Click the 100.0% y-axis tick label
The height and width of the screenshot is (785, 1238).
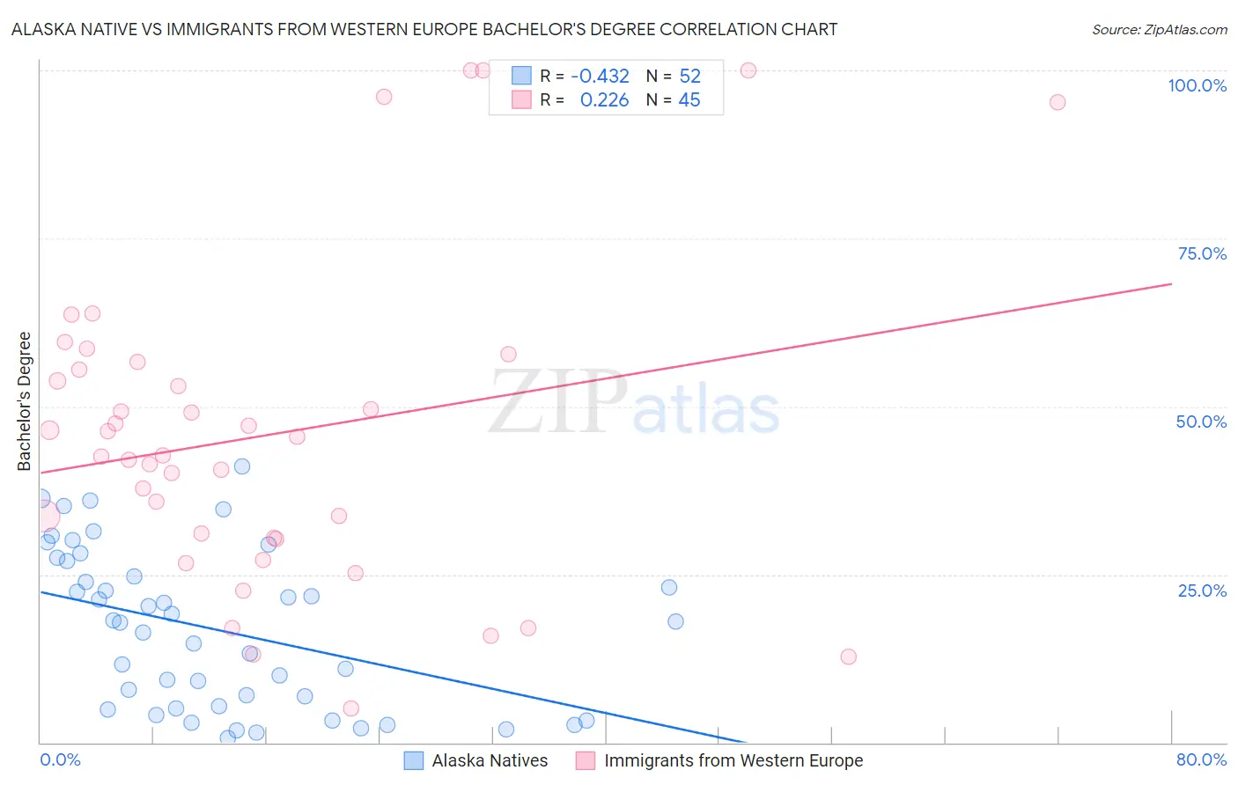coord(1197,85)
